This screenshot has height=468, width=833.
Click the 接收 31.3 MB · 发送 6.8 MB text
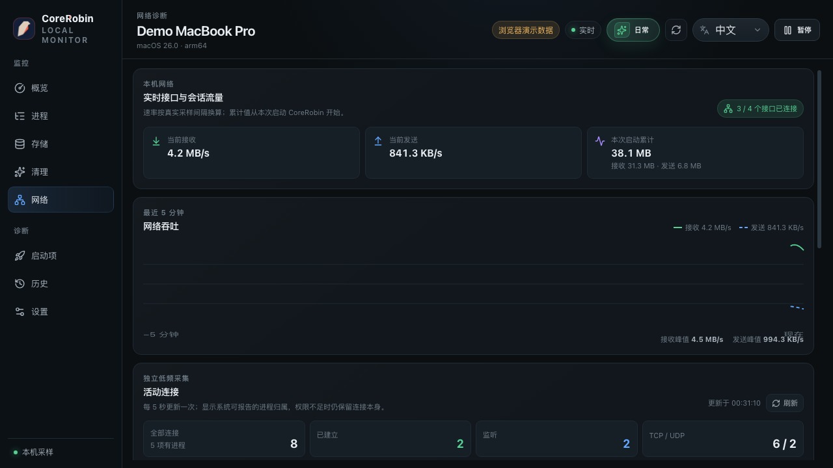click(x=656, y=166)
